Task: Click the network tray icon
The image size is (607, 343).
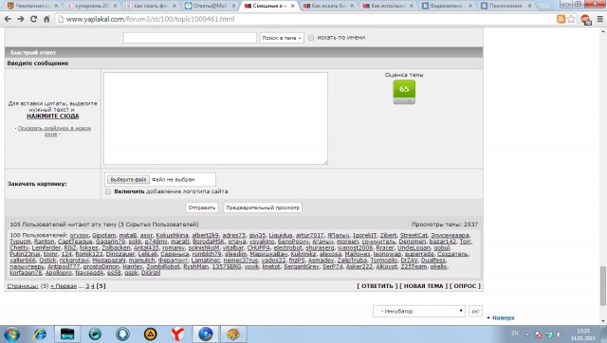Action: [x=549, y=334]
